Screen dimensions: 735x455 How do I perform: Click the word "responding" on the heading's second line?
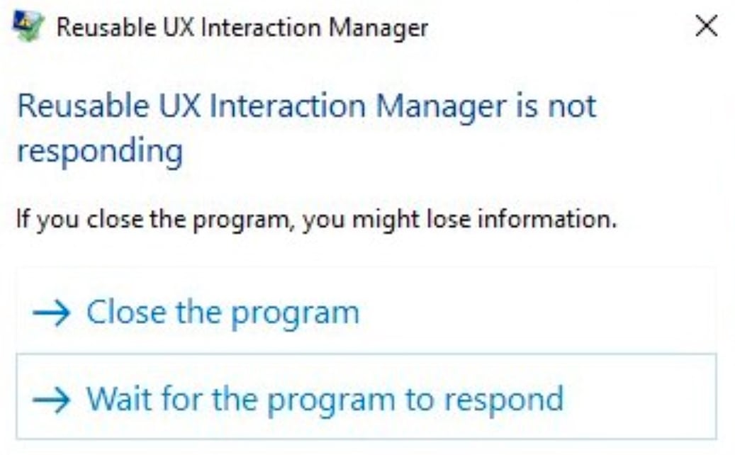pos(99,152)
